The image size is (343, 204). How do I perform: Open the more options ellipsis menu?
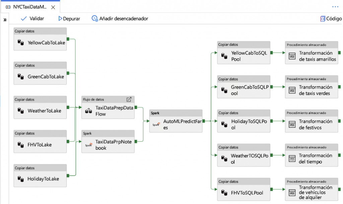pyautogui.click(x=335, y=7)
